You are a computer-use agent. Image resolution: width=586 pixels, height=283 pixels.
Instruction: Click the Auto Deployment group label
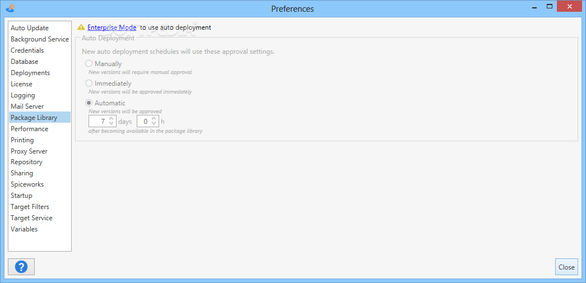[108, 38]
